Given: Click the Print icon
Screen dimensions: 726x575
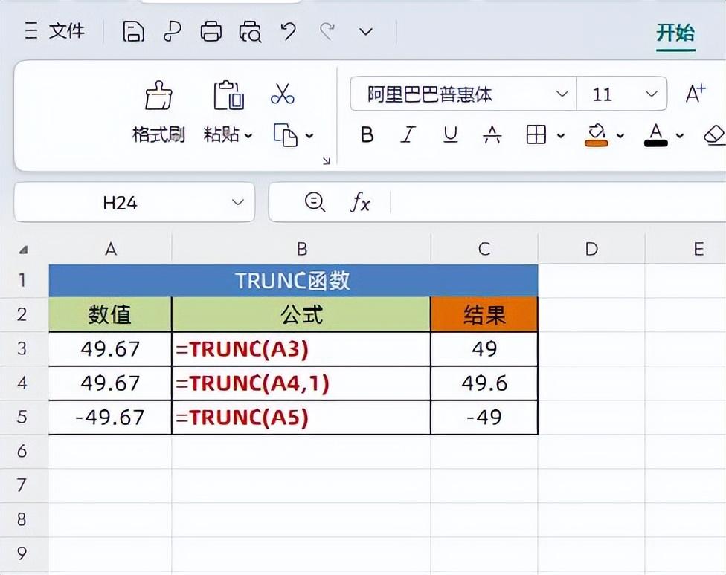Looking at the screenshot, I should 211,32.
